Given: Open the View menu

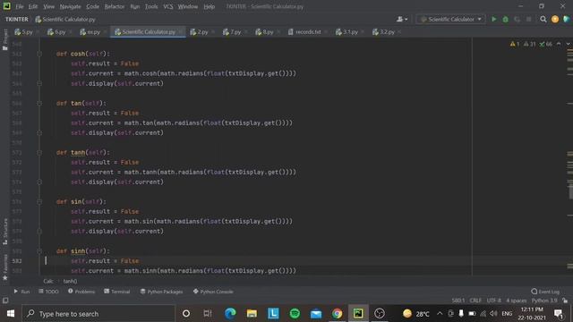Looking at the screenshot, I should tap(48, 6).
